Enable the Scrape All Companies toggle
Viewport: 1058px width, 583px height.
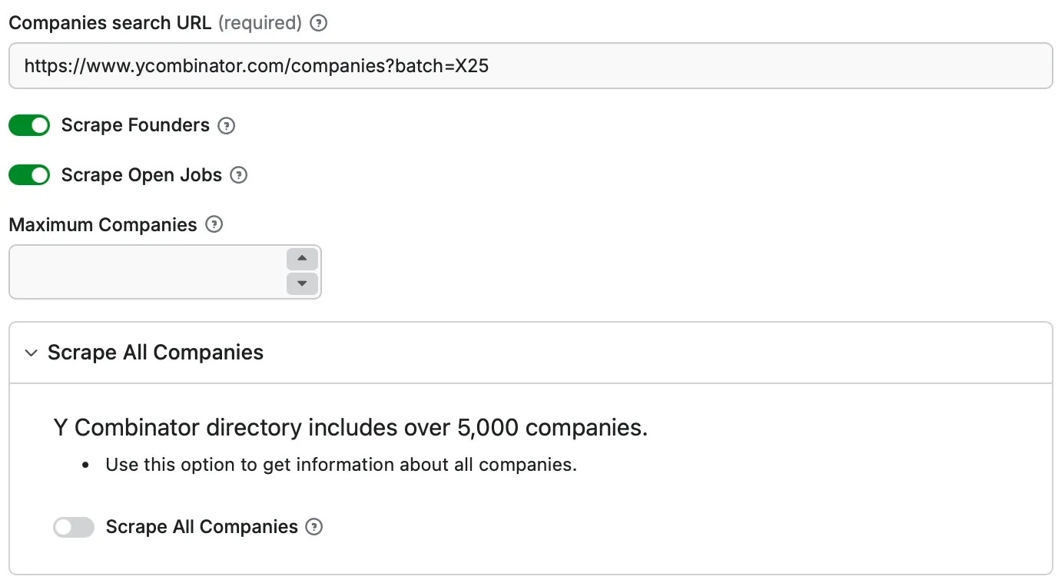[x=74, y=527]
